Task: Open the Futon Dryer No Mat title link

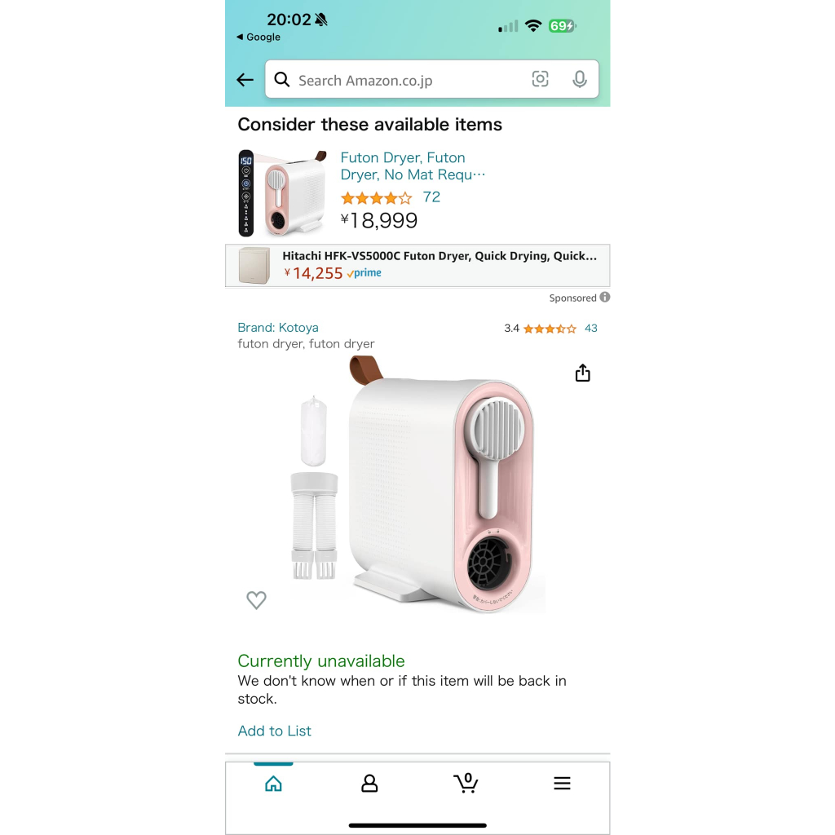Action: coord(413,166)
